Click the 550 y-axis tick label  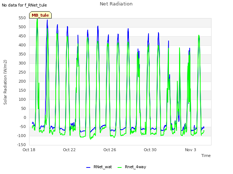pyautogui.click(x=22, y=18)
